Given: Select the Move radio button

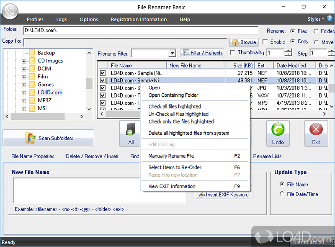Looking at the screenshot, I should coord(316,42).
